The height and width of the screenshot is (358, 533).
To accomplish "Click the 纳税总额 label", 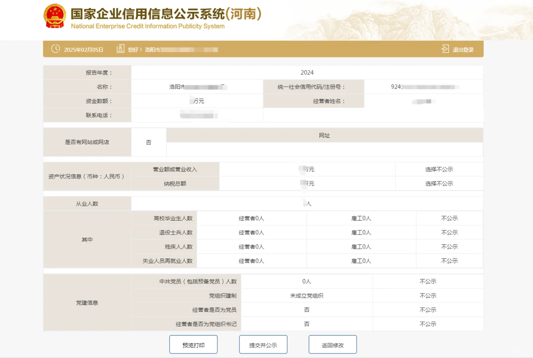I will (175, 184).
